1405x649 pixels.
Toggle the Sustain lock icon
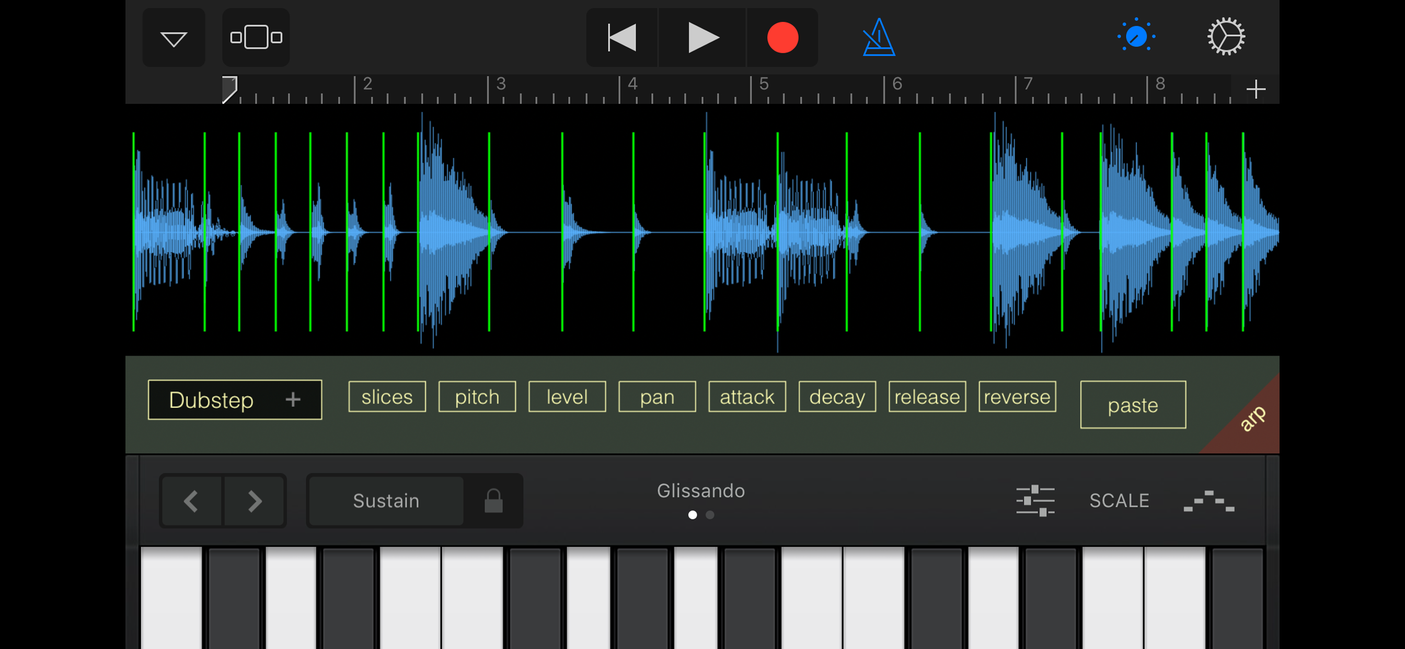point(493,500)
